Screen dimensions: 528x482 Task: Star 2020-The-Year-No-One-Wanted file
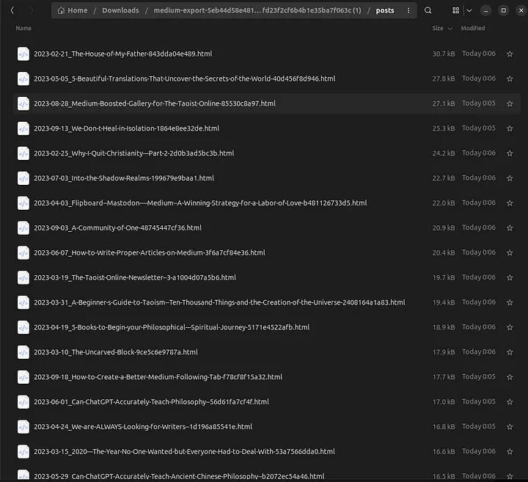coord(510,452)
